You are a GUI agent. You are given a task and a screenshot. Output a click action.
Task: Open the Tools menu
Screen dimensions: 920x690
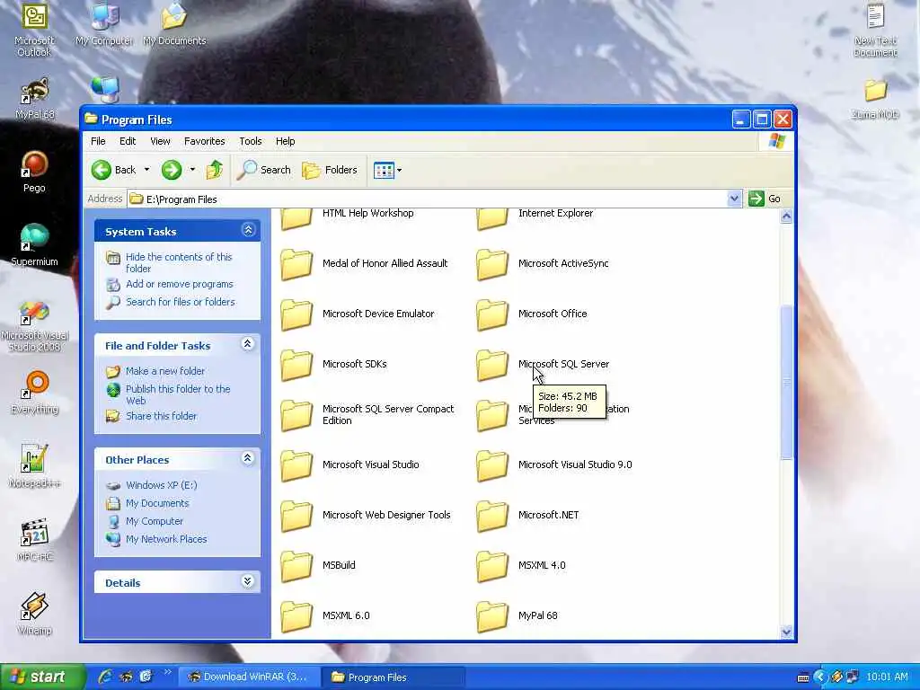coord(251,141)
